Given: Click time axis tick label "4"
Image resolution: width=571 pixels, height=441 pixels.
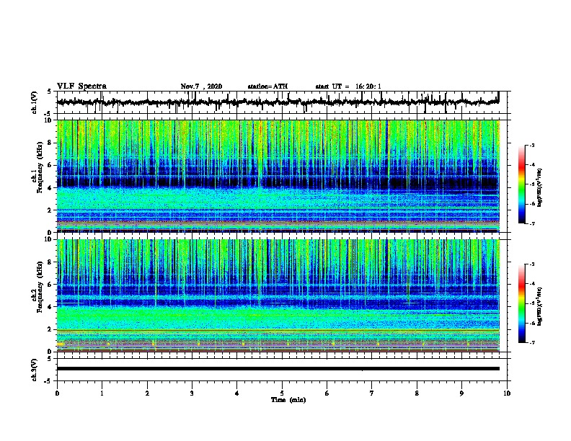Looking at the screenshot, I should [237, 393].
